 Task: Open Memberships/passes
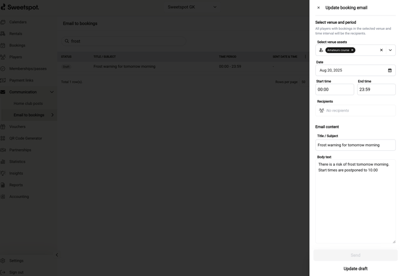(x=28, y=69)
